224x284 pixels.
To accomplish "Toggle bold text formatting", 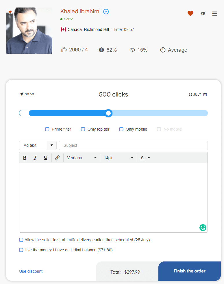I will point(25,158).
